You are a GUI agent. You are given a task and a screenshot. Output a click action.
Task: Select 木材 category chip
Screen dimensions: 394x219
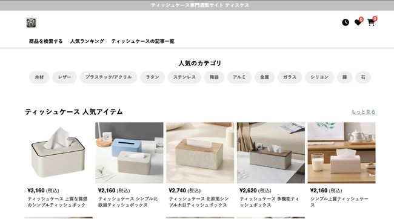(39, 77)
